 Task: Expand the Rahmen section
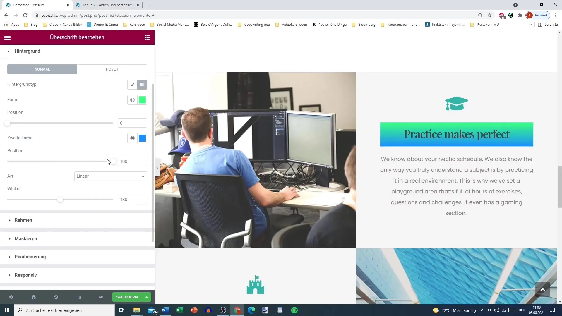(x=23, y=220)
